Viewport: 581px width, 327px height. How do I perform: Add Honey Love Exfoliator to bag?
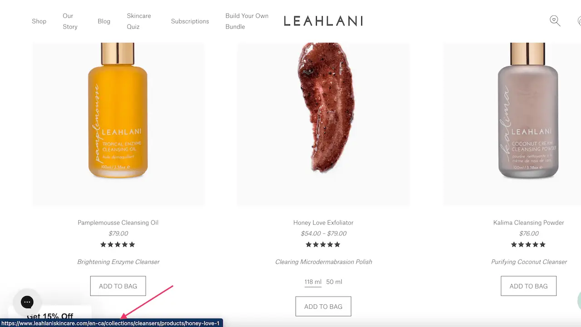pyautogui.click(x=323, y=306)
